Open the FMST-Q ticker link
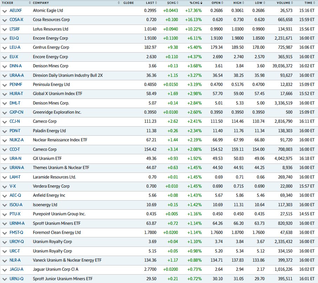Viewport: 318px width, 283px height. click(16, 233)
